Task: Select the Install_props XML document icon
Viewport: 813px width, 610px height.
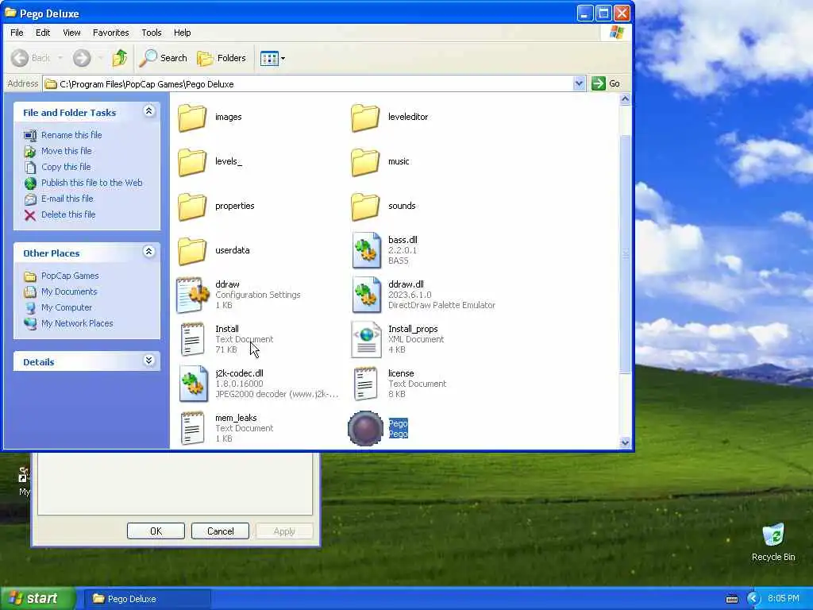Action: pos(366,339)
